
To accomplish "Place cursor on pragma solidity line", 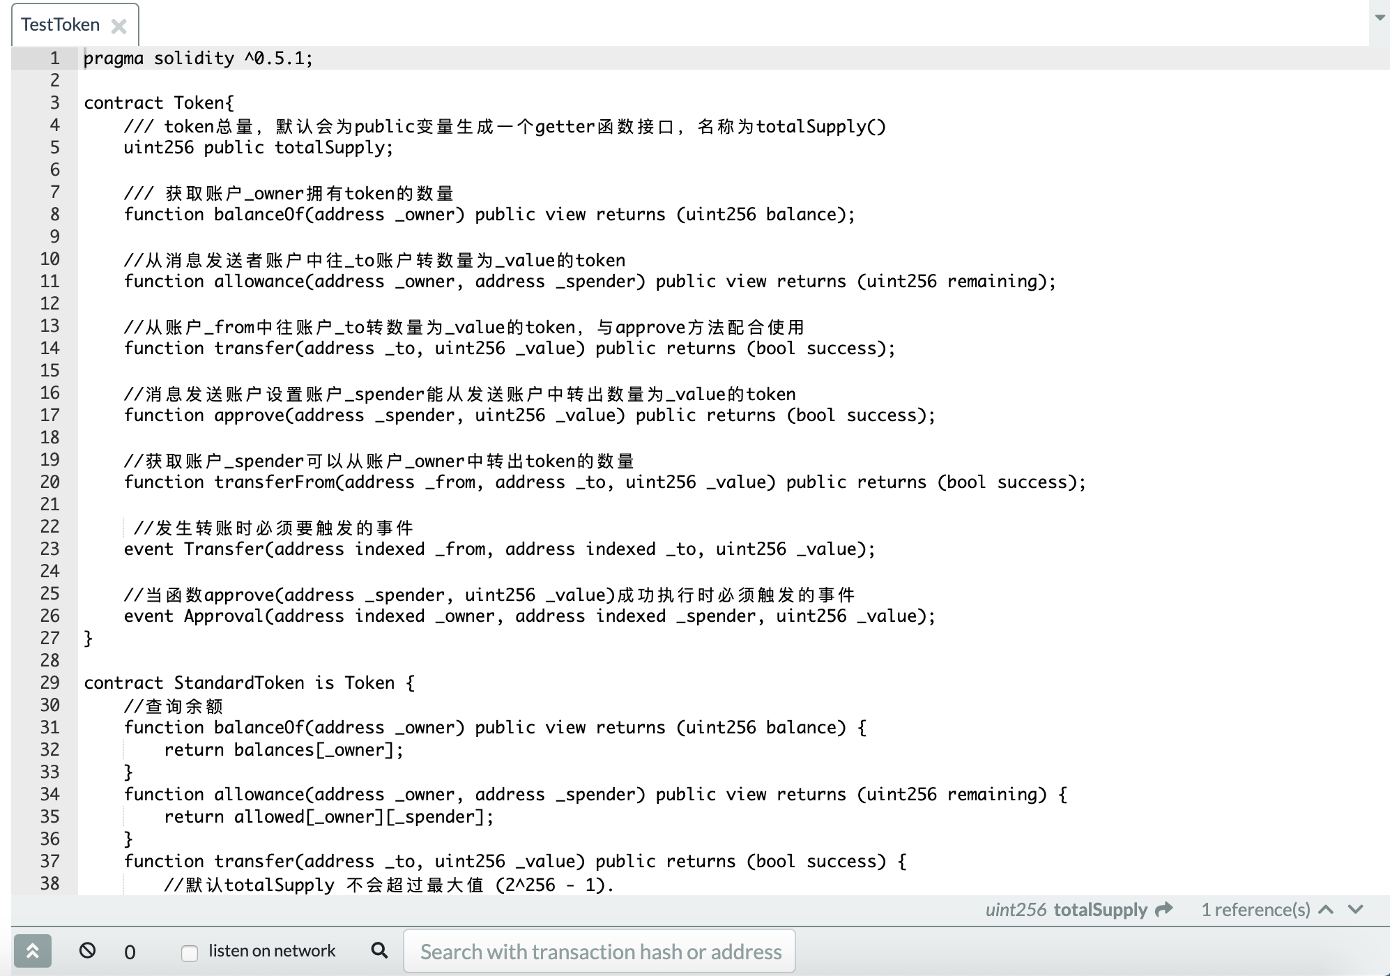I will tap(199, 58).
